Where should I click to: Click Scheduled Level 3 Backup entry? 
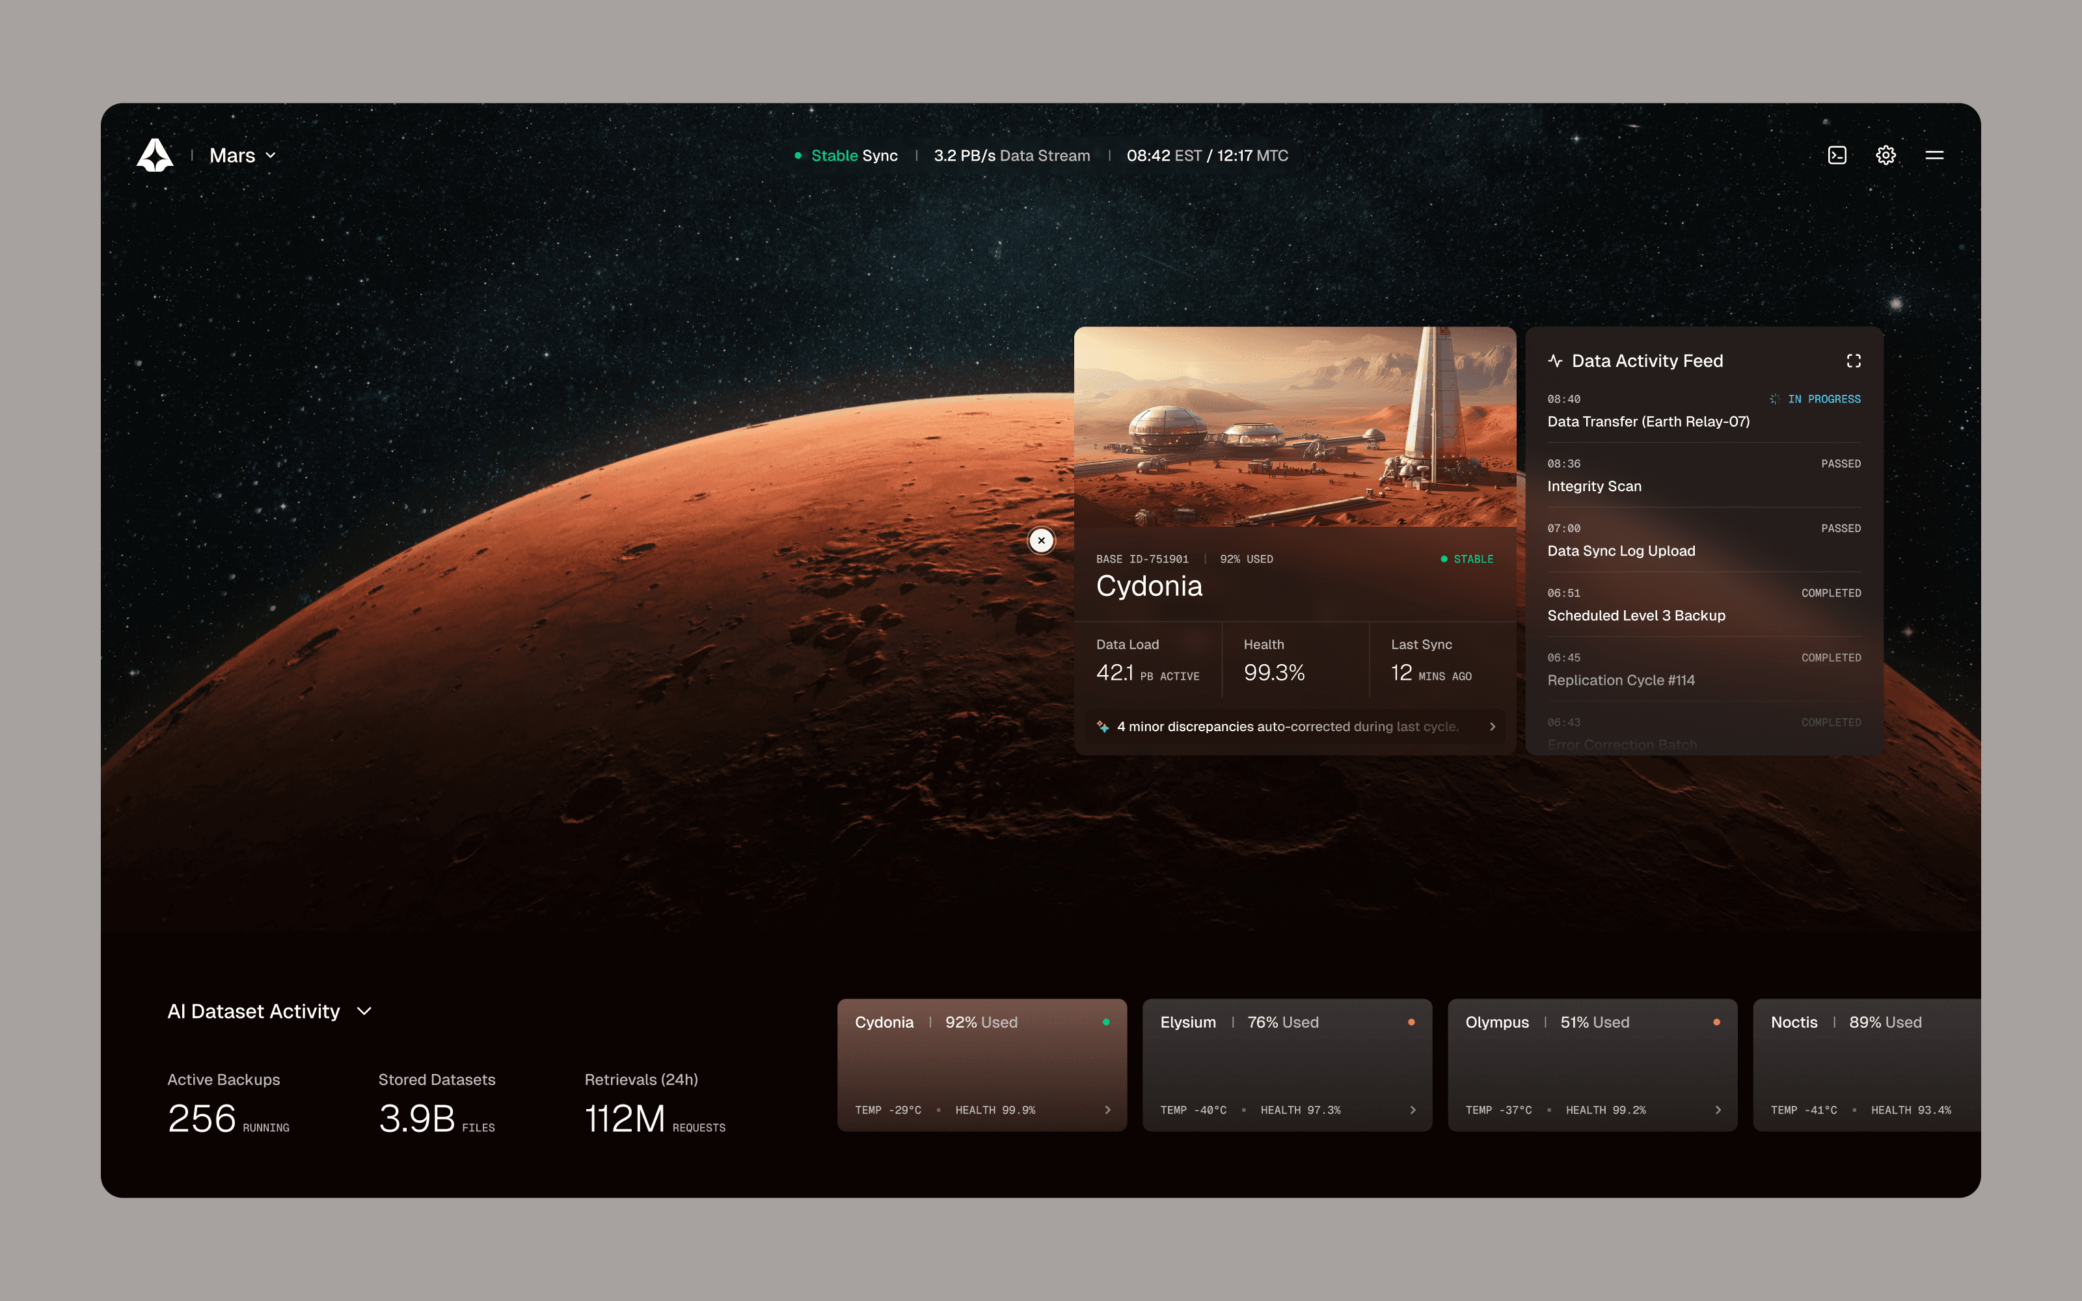pos(1636,615)
